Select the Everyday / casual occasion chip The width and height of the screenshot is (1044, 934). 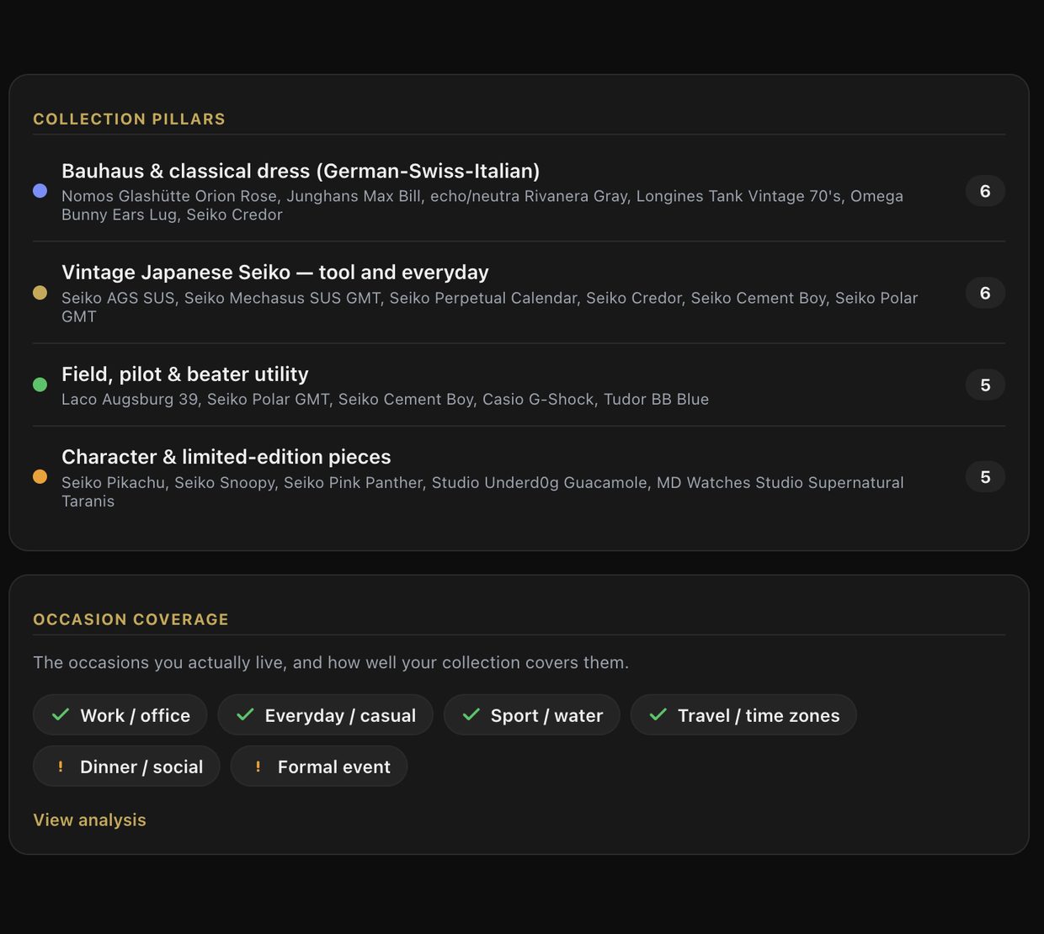coord(325,715)
